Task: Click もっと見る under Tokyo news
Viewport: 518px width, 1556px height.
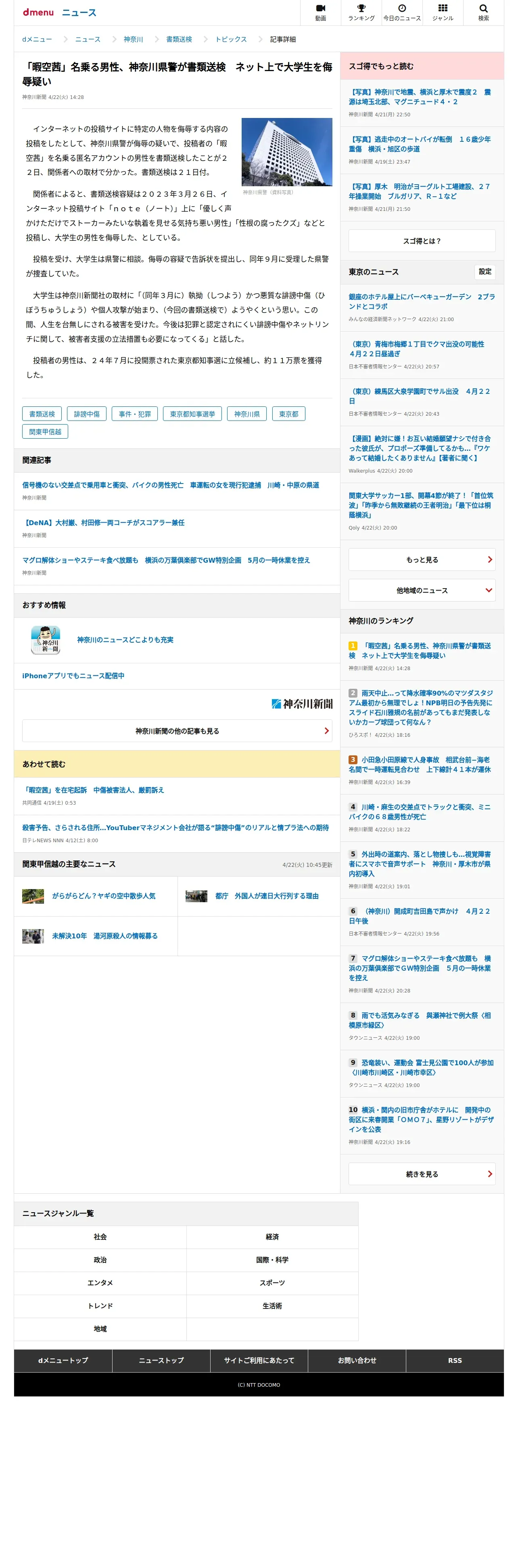Action: tap(422, 559)
